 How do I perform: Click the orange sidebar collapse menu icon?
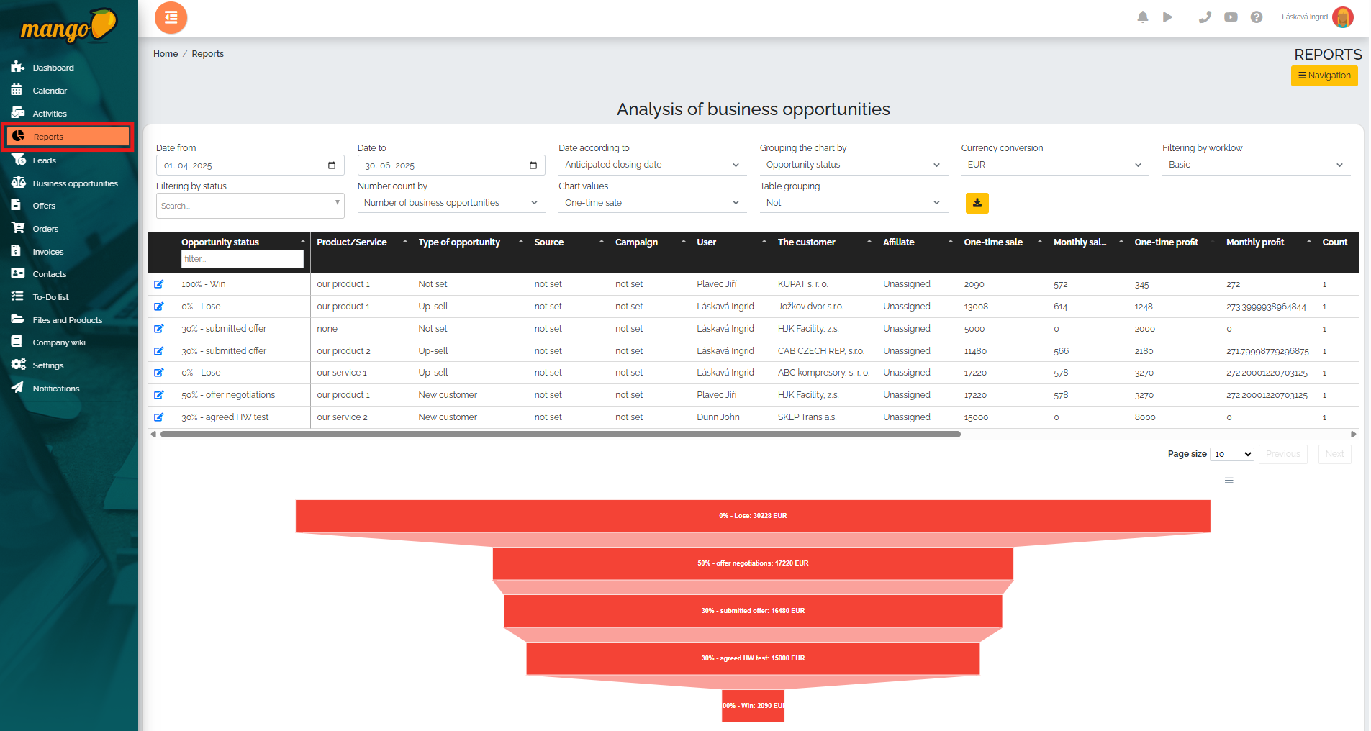[171, 18]
